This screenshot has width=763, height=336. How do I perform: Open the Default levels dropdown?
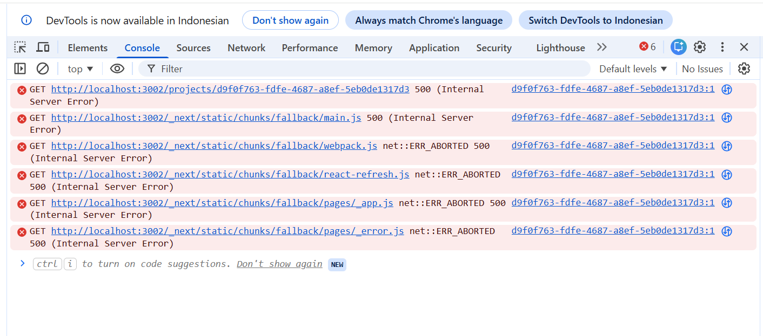[633, 68]
